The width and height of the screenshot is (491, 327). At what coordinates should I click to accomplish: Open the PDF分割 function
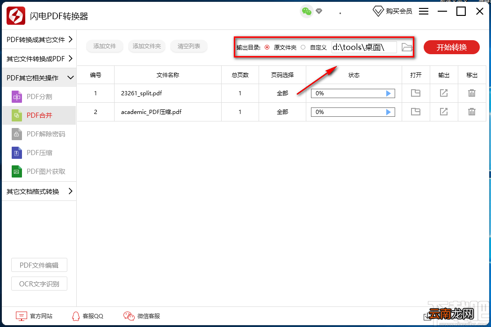coord(39,97)
